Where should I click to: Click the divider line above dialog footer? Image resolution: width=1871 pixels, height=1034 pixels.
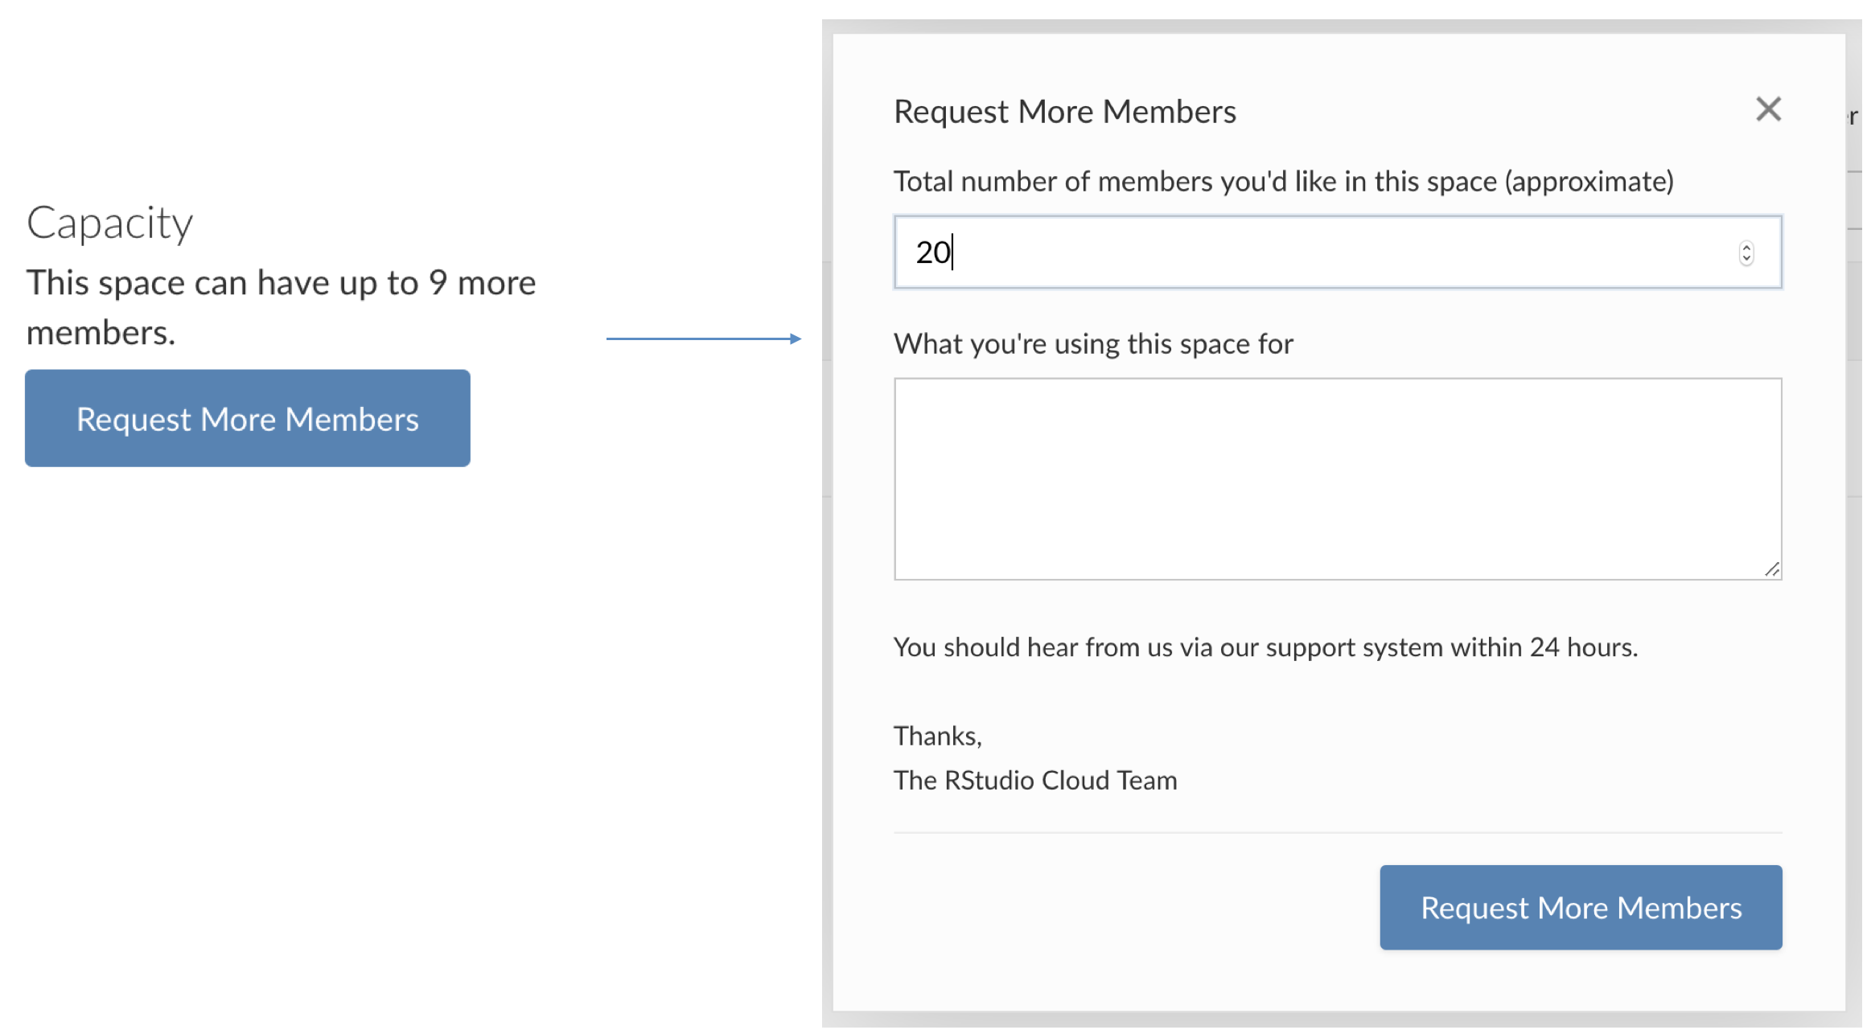point(1337,833)
